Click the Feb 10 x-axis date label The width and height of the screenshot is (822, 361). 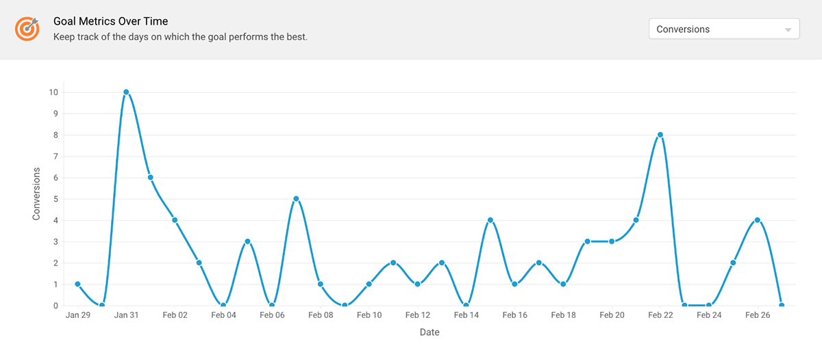(x=369, y=315)
